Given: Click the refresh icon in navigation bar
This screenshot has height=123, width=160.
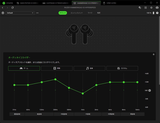Looking at the screenshot, I should click(12, 8).
